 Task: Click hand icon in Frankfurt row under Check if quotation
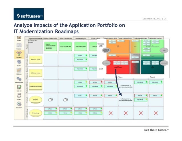[x=50, y=100]
